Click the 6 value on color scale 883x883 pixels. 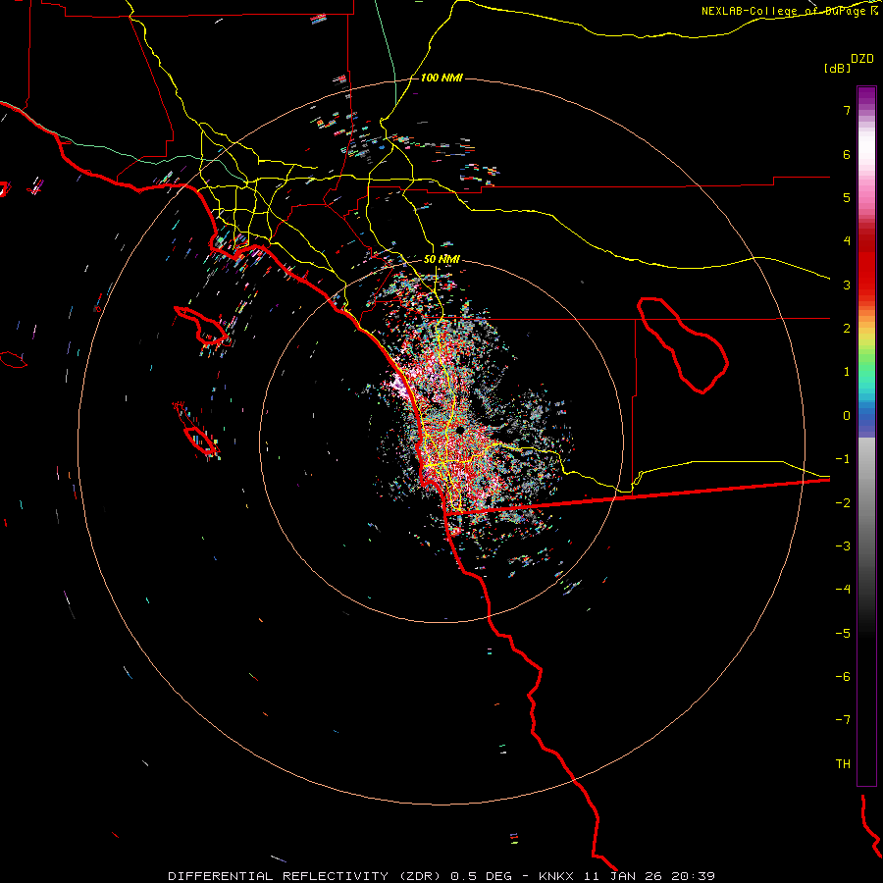click(x=847, y=154)
